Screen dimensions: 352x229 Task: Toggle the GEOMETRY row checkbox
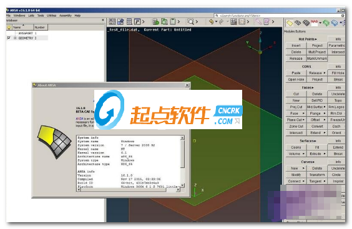click(9, 38)
